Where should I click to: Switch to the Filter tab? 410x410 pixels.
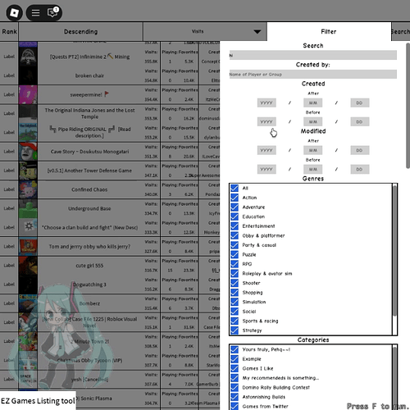(x=329, y=31)
